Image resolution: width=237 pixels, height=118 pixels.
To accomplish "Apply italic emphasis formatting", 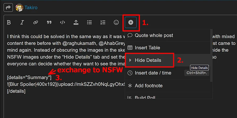I will click(22, 22).
